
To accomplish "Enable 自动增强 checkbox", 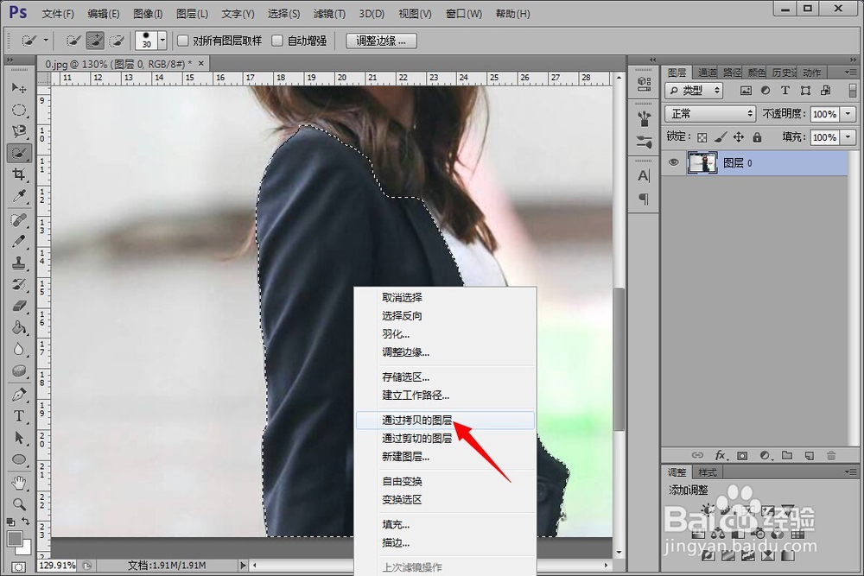I will [x=277, y=41].
